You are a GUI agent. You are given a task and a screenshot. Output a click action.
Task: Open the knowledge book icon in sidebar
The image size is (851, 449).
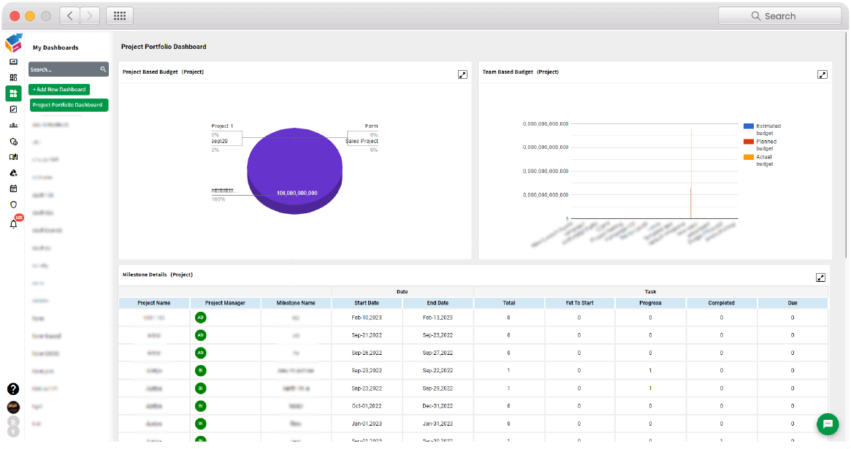(13, 157)
